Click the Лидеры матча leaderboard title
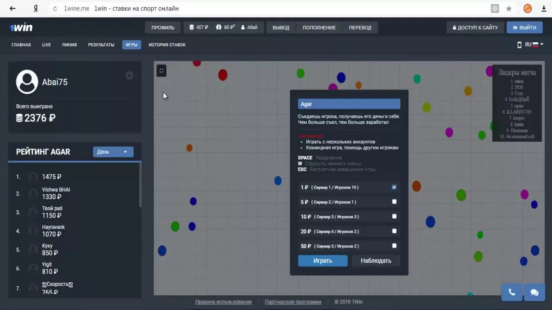The height and width of the screenshot is (310, 552). [x=517, y=72]
